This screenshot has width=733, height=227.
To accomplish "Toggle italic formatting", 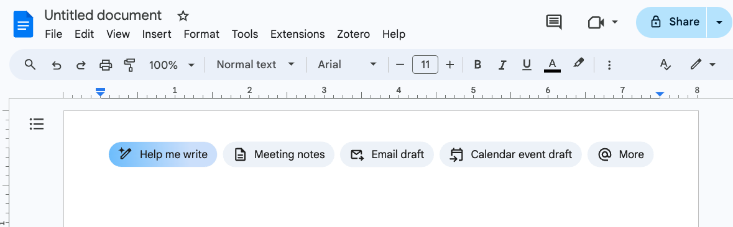I will pyautogui.click(x=502, y=65).
